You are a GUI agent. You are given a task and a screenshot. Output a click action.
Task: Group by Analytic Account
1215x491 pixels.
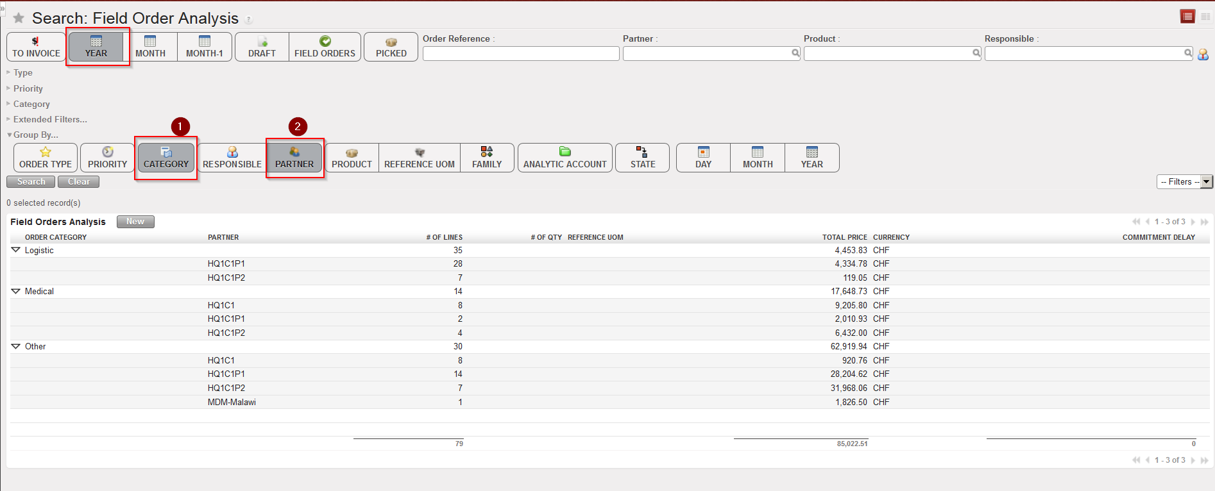pyautogui.click(x=565, y=158)
